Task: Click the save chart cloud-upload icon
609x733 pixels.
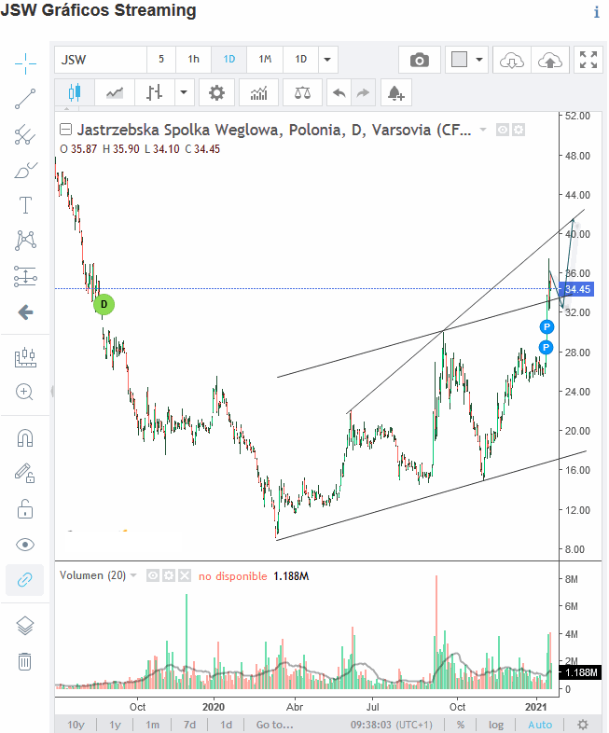Action: click(549, 60)
